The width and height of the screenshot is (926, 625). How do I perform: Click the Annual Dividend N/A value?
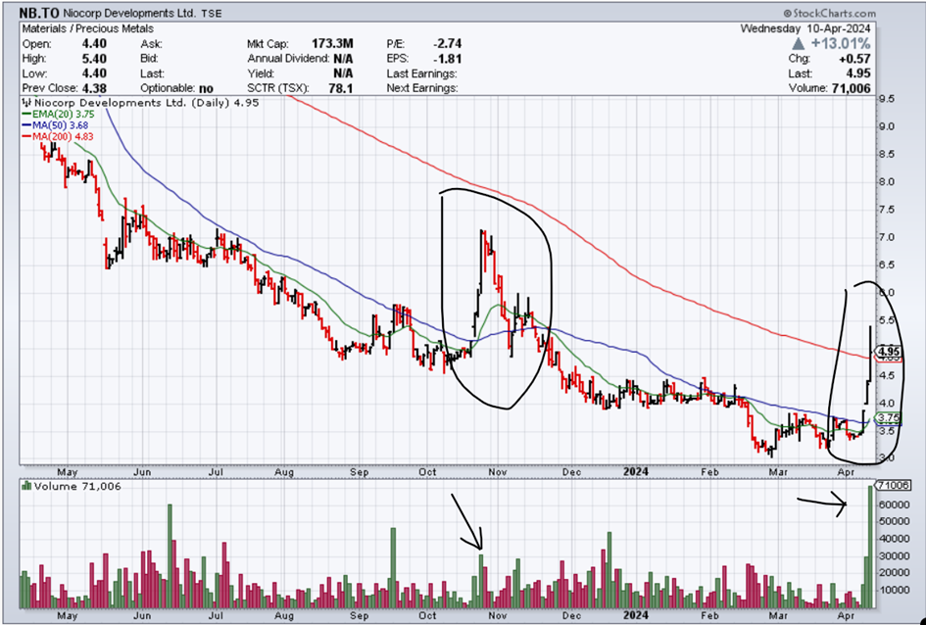click(343, 59)
